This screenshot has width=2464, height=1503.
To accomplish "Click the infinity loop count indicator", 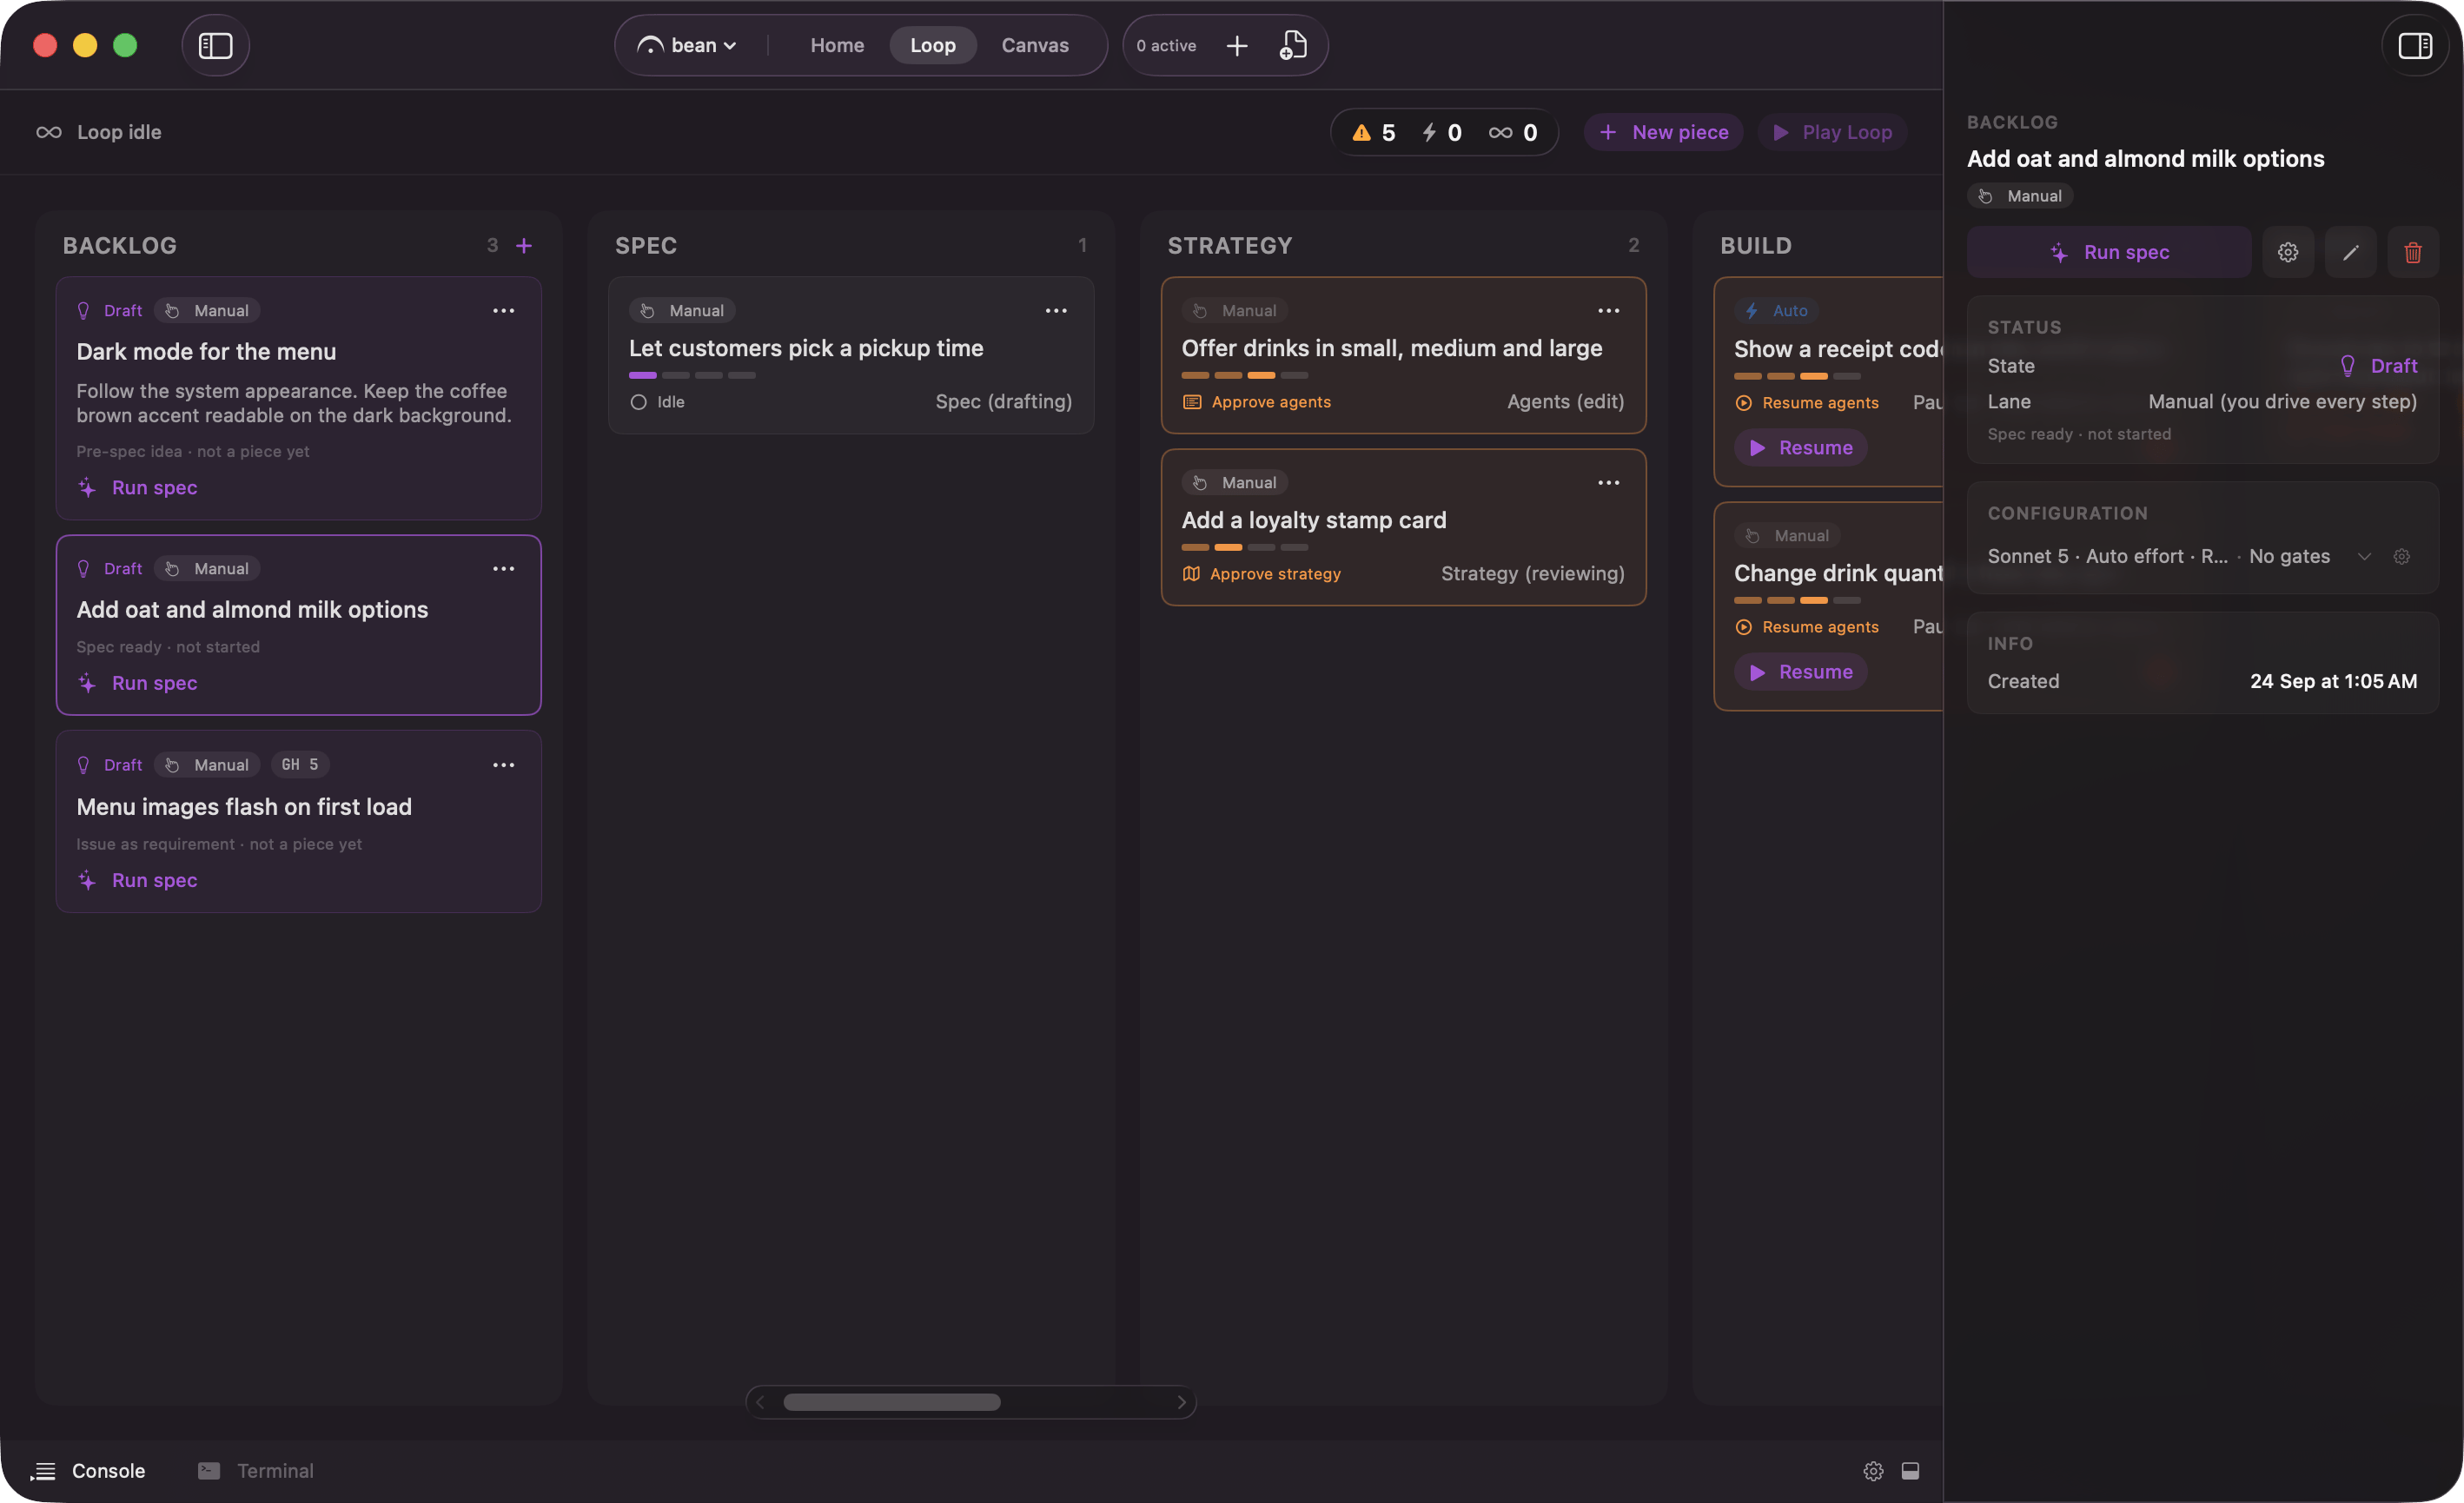I will point(1513,132).
